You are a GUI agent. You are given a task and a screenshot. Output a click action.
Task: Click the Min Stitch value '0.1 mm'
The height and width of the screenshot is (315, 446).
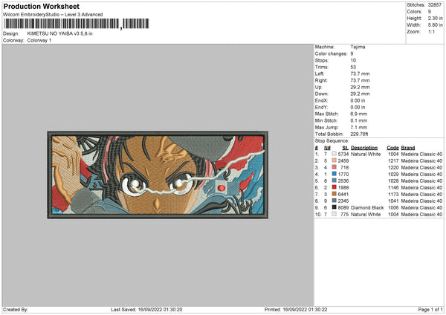coord(359,121)
